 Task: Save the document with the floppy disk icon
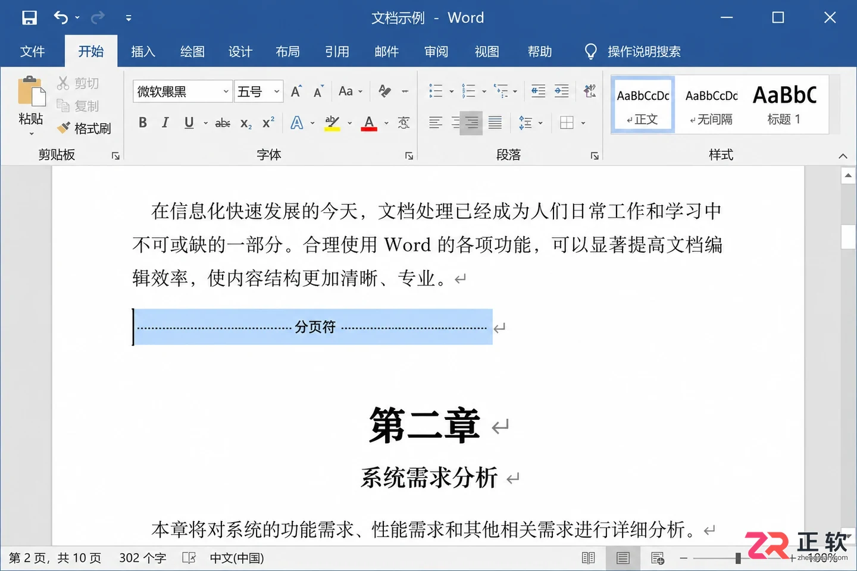(x=29, y=17)
